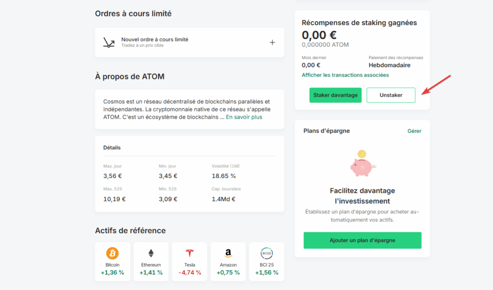Click the Mois dernier 0,00 € value
The image size is (493, 290).
tap(311, 65)
